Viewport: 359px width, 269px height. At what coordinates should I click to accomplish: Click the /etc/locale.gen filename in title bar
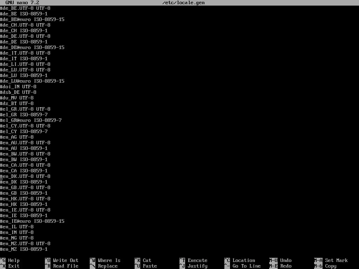[x=183, y=3]
